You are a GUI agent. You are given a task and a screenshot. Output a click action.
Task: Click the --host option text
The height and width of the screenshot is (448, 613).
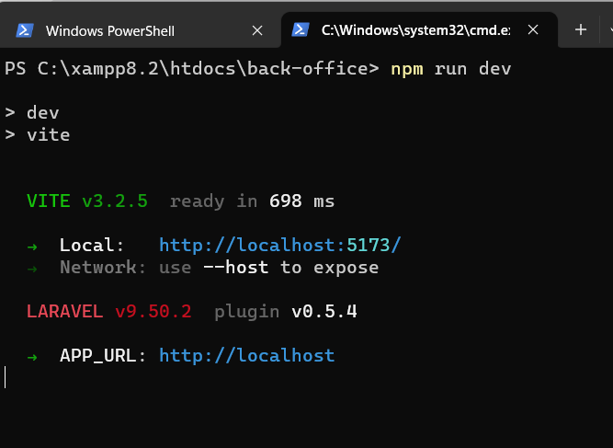coord(236,268)
